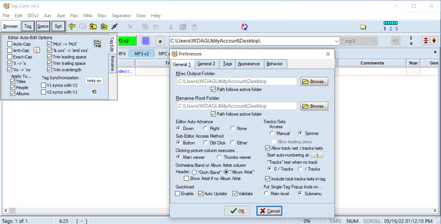
Task: Click the grayed undo arrow button
Action: pyautogui.click(x=396, y=41)
